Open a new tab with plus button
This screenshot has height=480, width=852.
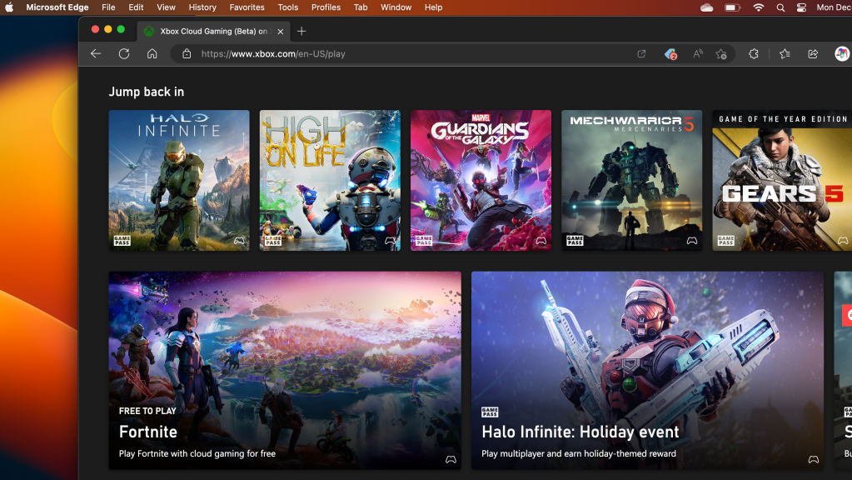tap(301, 31)
